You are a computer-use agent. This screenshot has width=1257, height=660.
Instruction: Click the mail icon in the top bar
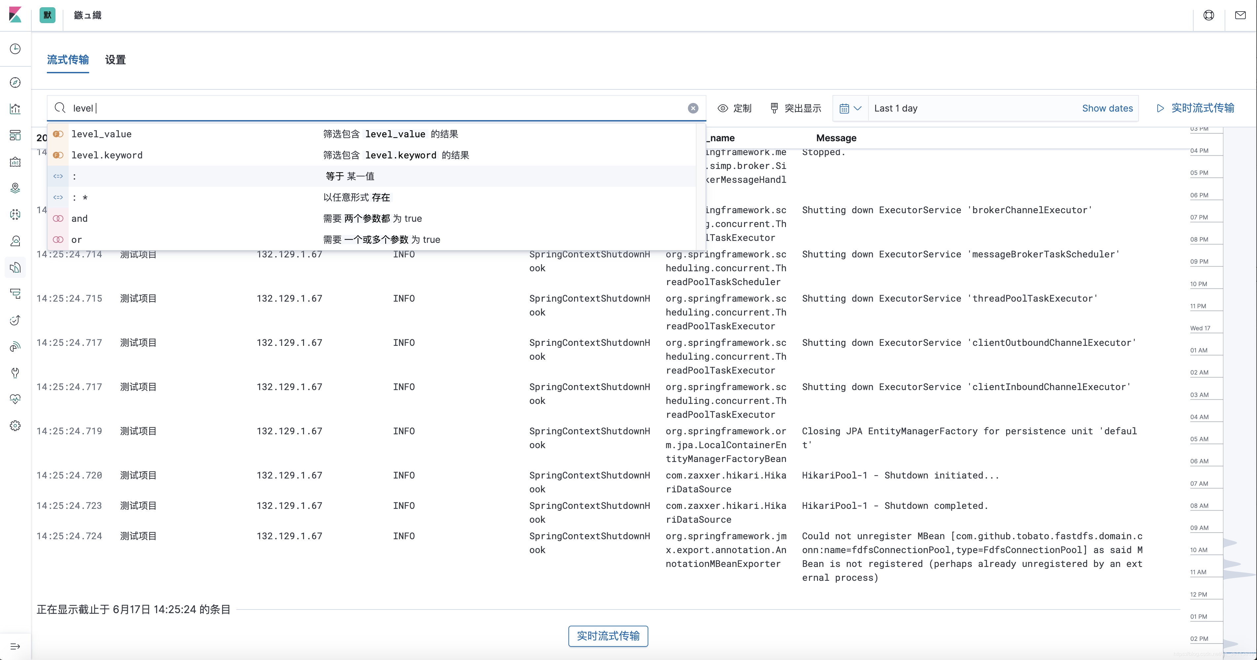[1240, 15]
